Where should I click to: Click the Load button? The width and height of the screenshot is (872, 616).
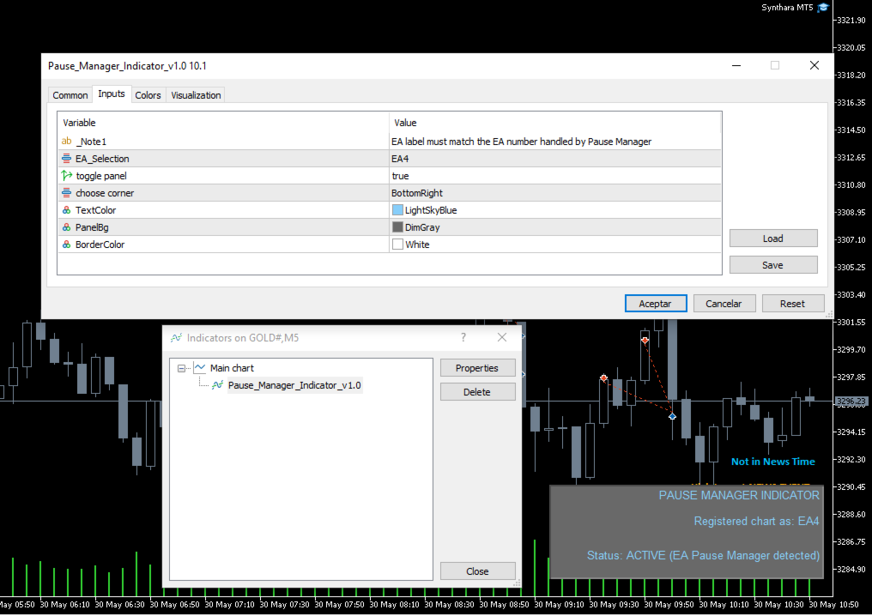(x=773, y=239)
